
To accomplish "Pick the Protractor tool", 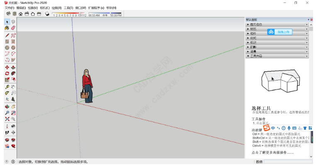I will 7,93.
